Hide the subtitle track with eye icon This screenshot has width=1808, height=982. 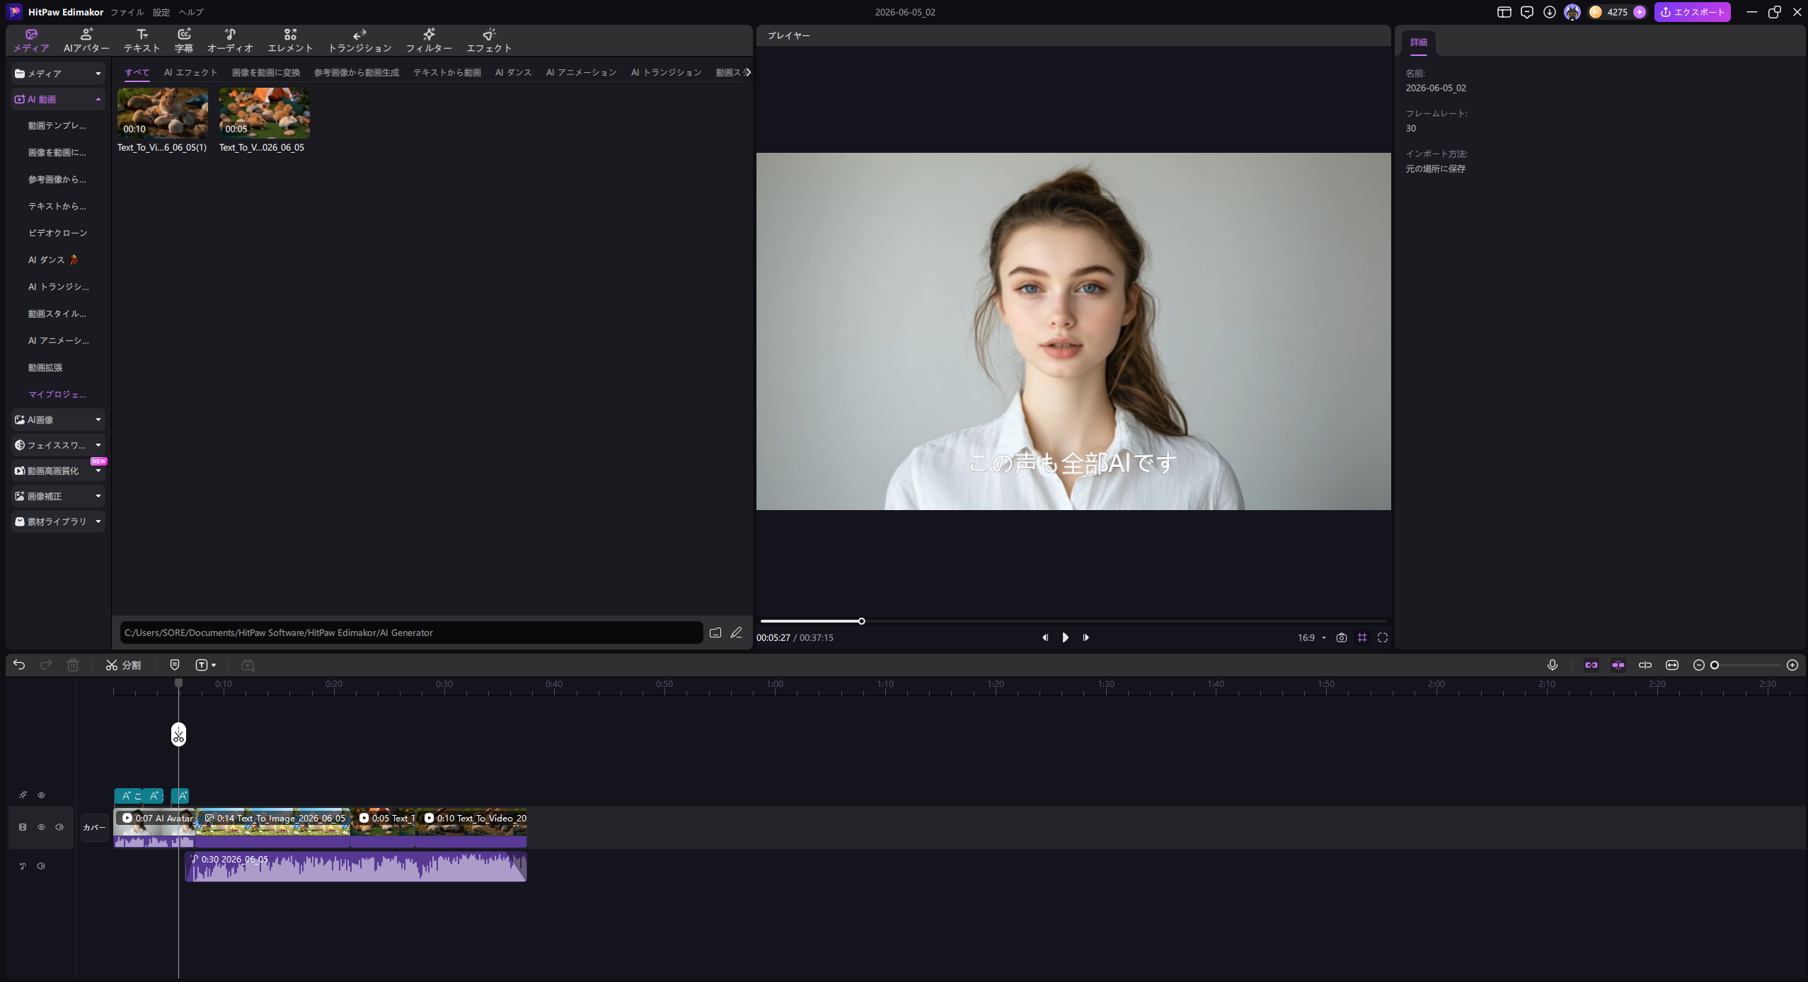point(42,795)
